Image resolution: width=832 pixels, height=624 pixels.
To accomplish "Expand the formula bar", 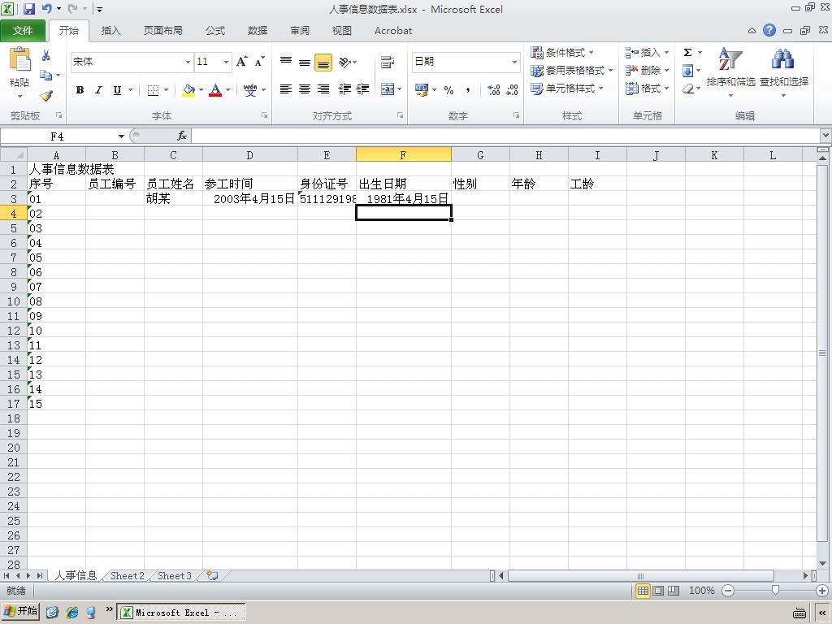I will click(825, 136).
